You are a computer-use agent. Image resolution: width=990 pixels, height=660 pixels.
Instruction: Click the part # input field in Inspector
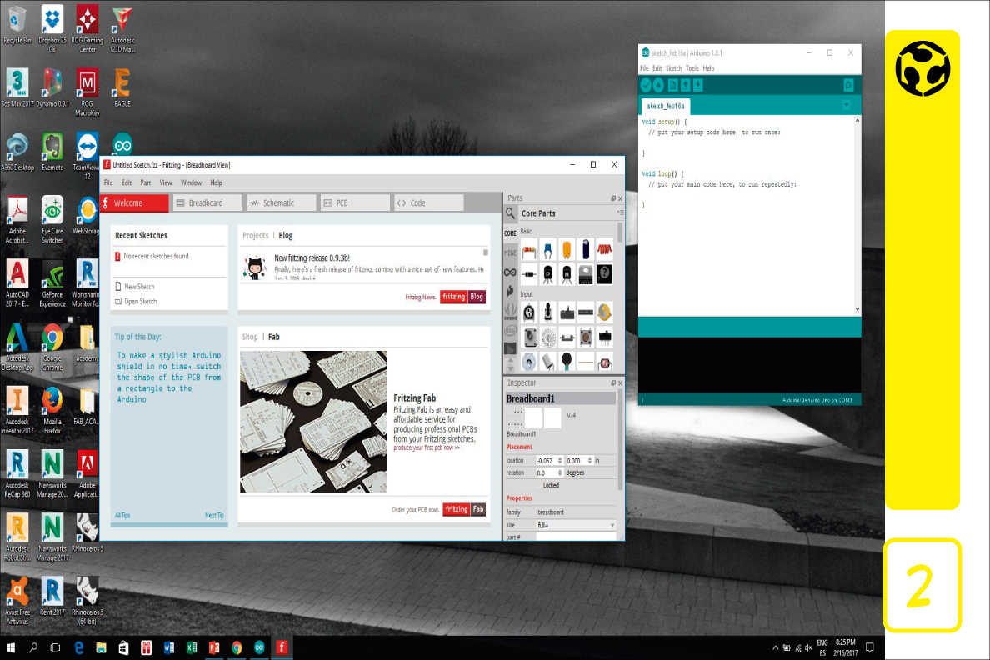pos(576,537)
